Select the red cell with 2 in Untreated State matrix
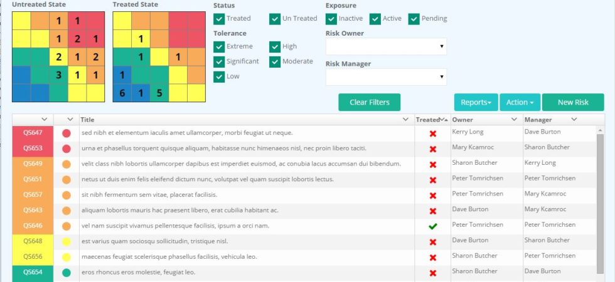615x282 pixels. 77,39
